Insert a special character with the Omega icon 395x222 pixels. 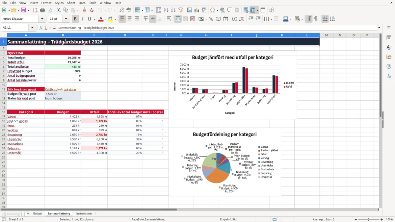pos(212,10)
